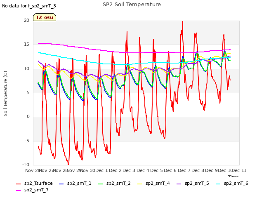Click the purple sp2_smT_5 legend swatch
Viewport: 264px width, 198px height.
click(x=179, y=184)
